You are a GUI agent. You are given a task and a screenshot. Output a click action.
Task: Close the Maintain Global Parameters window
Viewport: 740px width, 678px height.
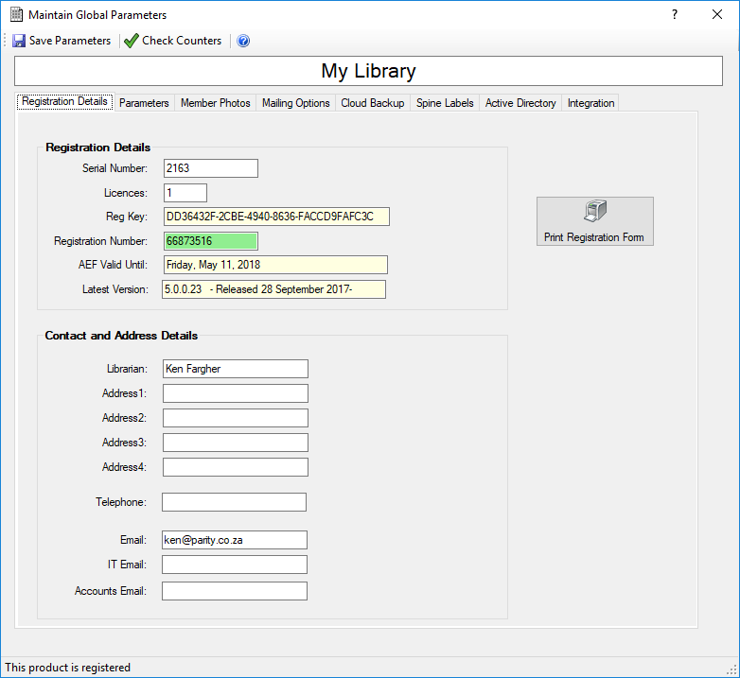717,14
